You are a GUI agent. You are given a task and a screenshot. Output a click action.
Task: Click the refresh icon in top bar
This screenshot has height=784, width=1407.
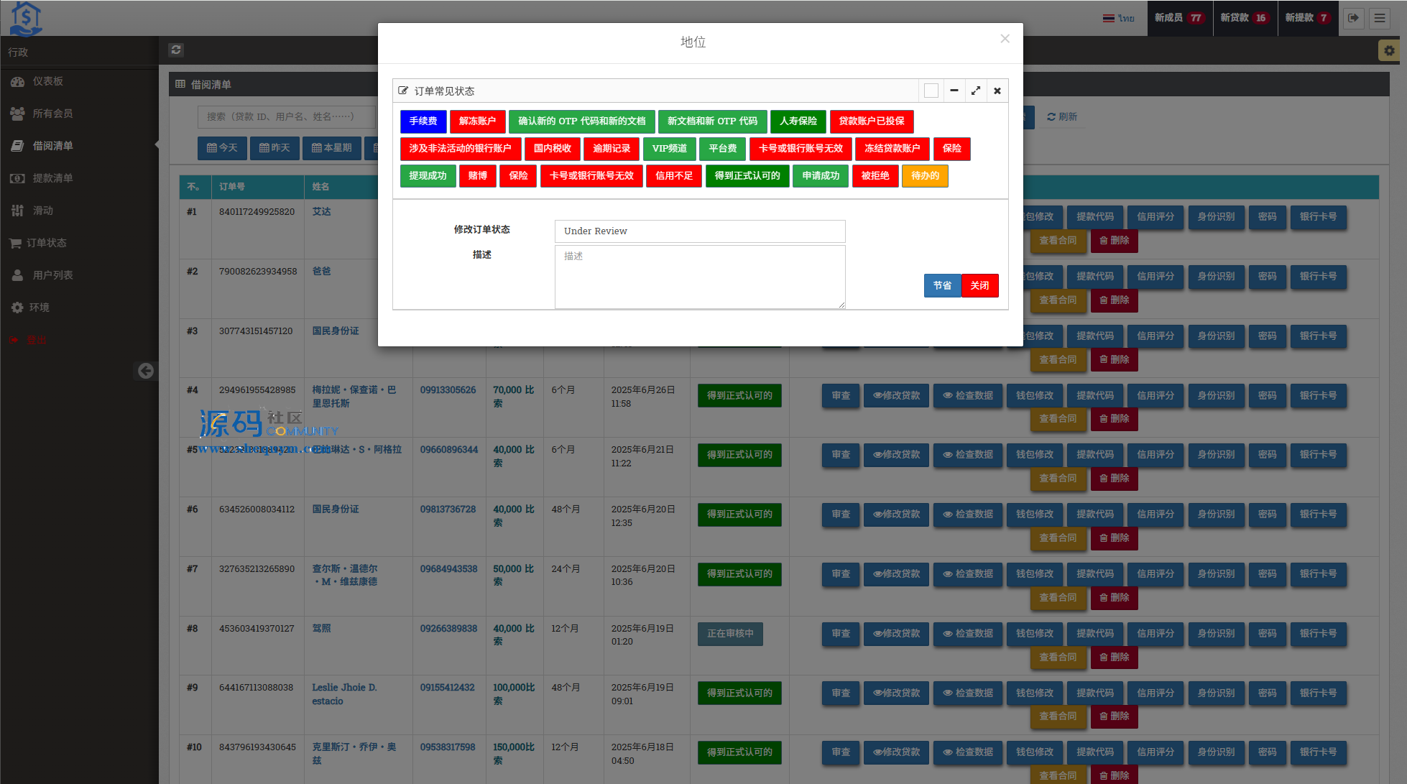(x=176, y=50)
